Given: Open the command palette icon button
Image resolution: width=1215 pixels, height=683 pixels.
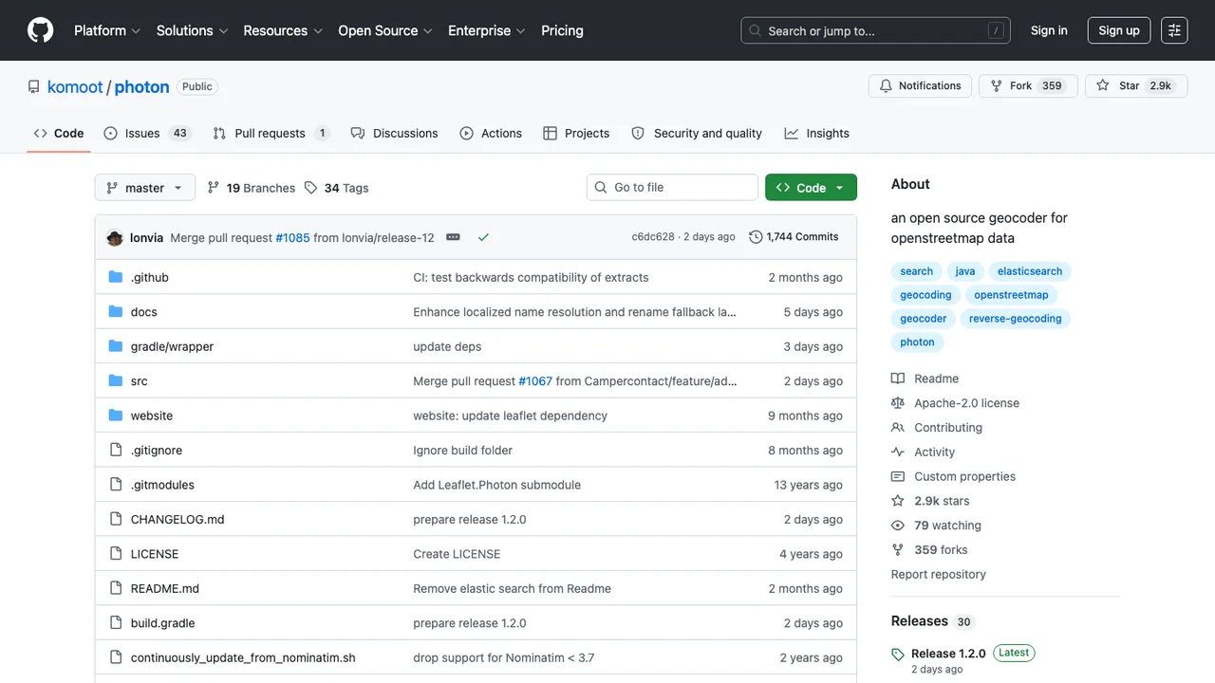Looking at the screenshot, I should tap(1174, 30).
